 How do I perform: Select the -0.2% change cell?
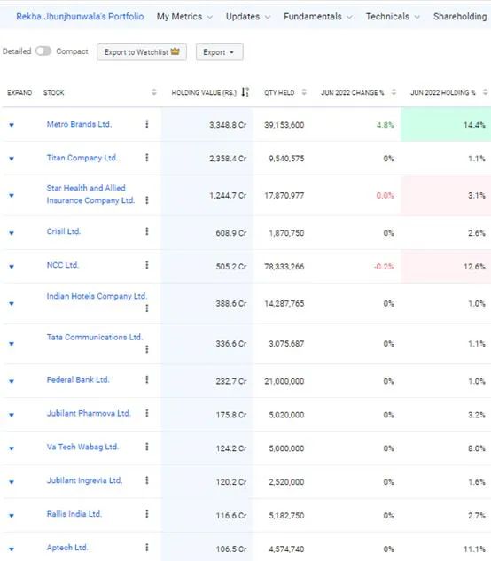pyautogui.click(x=384, y=267)
